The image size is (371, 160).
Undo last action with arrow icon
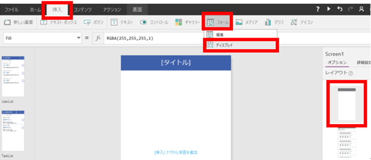340,9
